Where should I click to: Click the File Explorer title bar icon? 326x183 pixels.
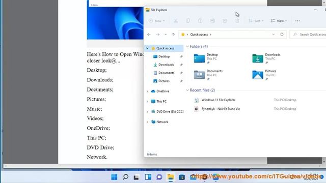pos(147,10)
